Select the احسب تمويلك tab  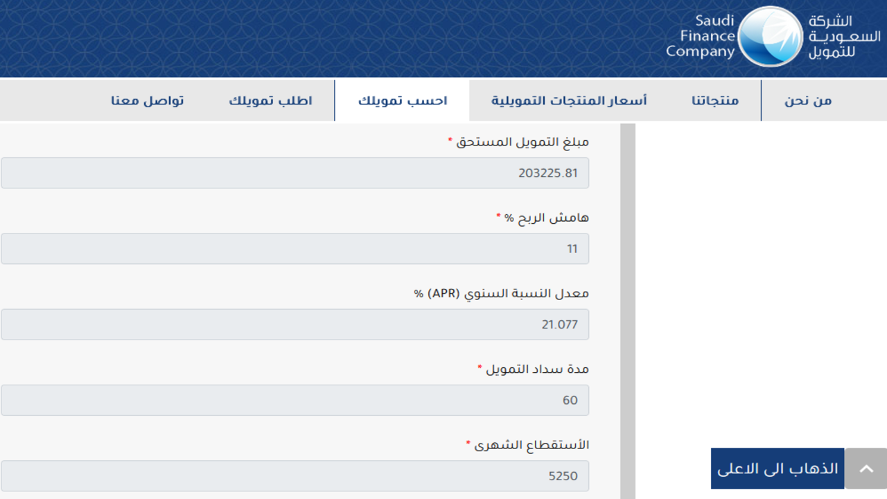[402, 100]
